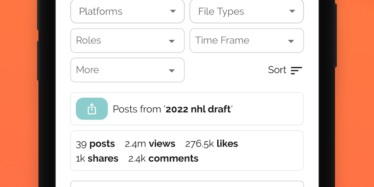Click the Sort lines icon
Viewport: 374px width, 187px height.
(296, 70)
